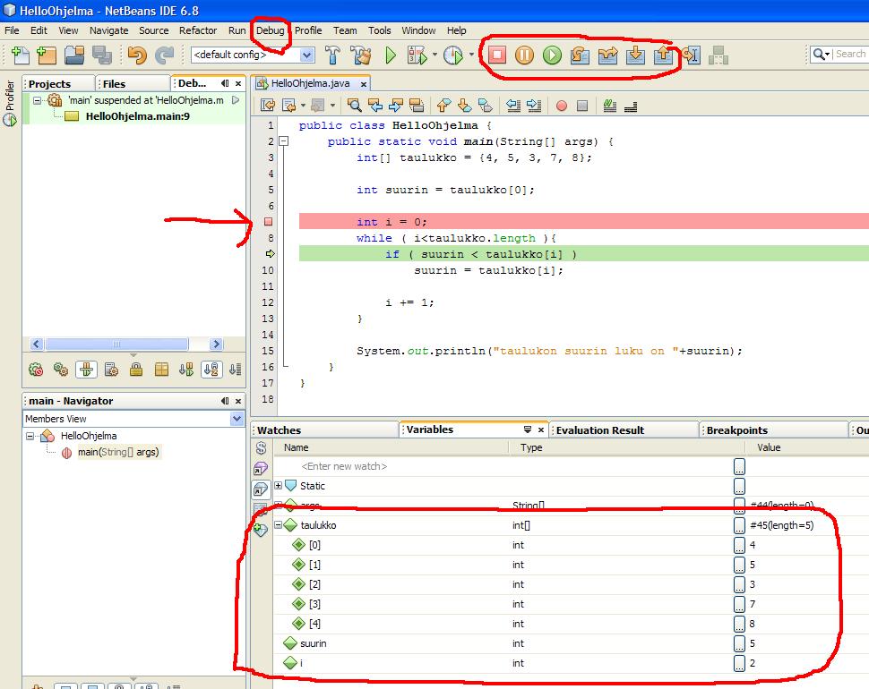Click the Previous Bookmark icon

(444, 106)
